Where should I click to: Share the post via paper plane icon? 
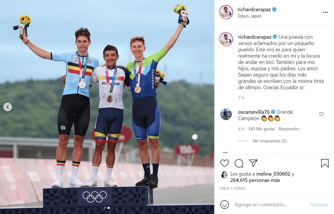(x=253, y=163)
